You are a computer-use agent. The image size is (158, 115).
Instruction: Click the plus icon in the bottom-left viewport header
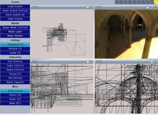point(87,62)
